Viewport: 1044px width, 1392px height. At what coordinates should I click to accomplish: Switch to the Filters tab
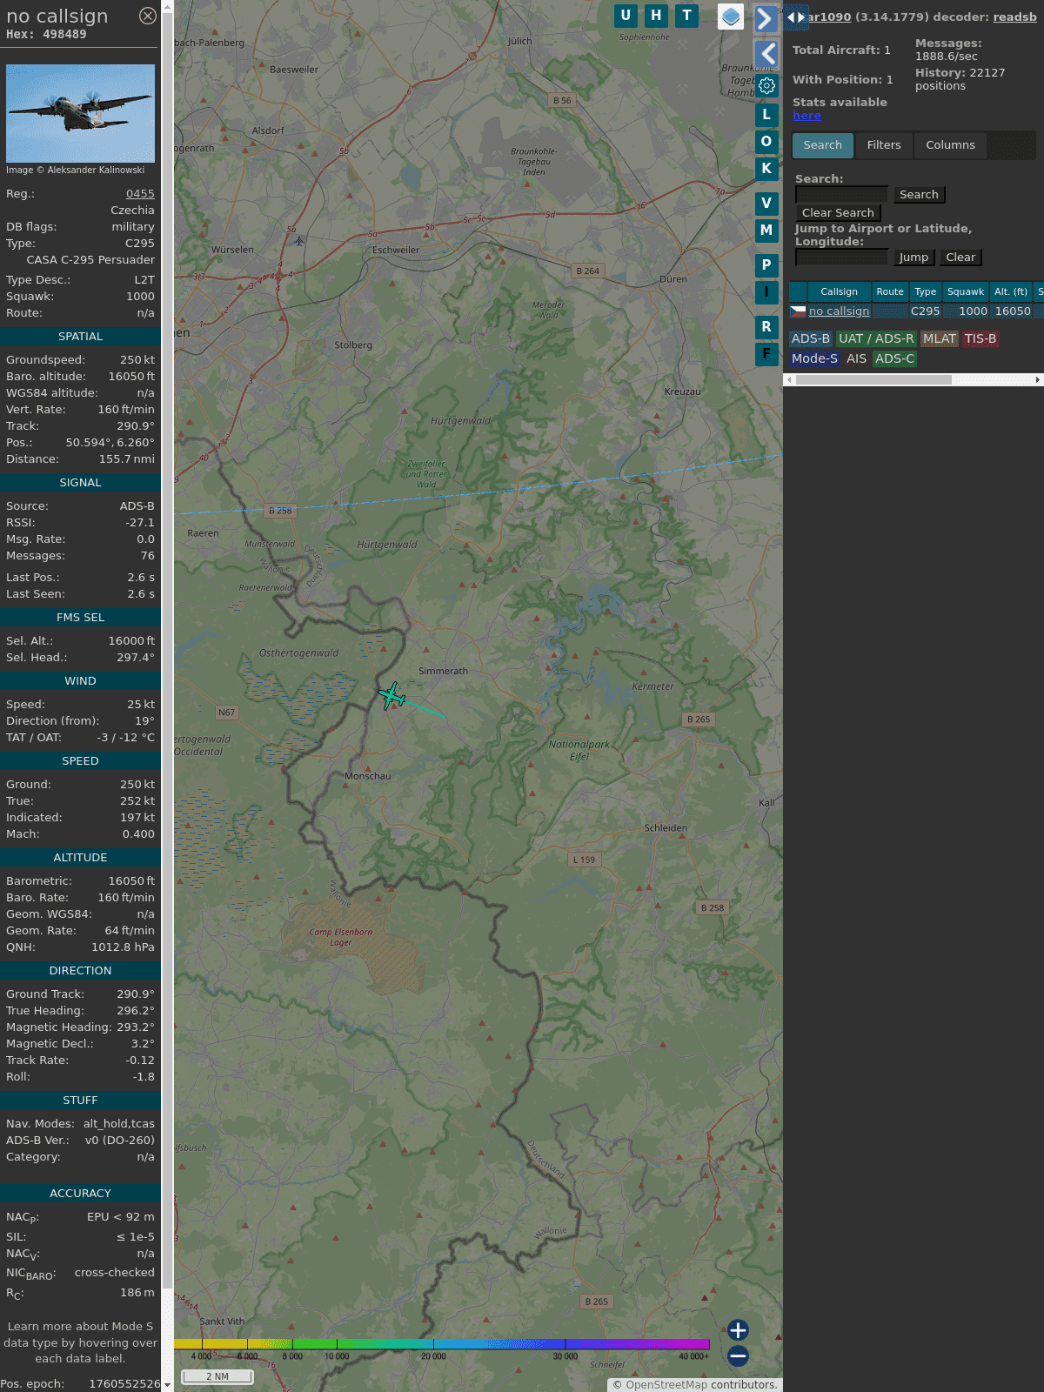click(x=883, y=145)
